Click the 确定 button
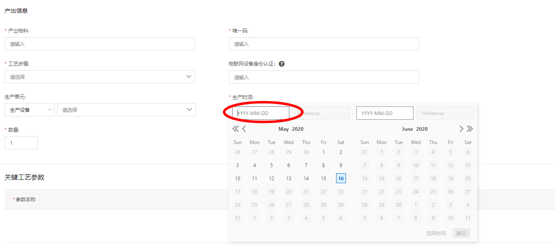555x250 pixels. [x=461, y=233]
